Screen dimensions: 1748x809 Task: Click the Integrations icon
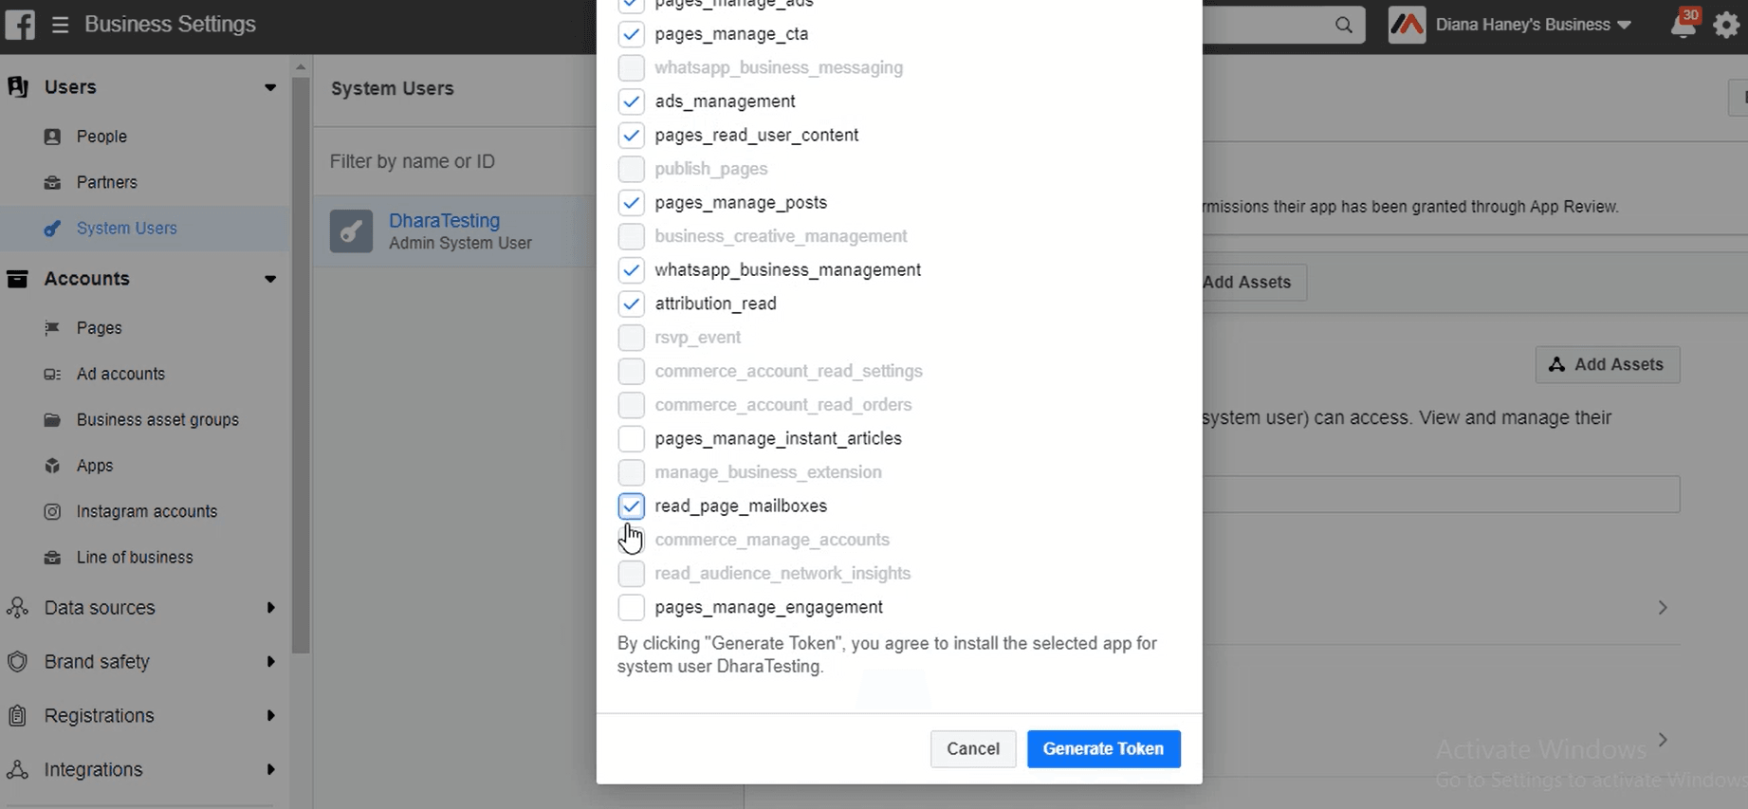[x=17, y=770]
